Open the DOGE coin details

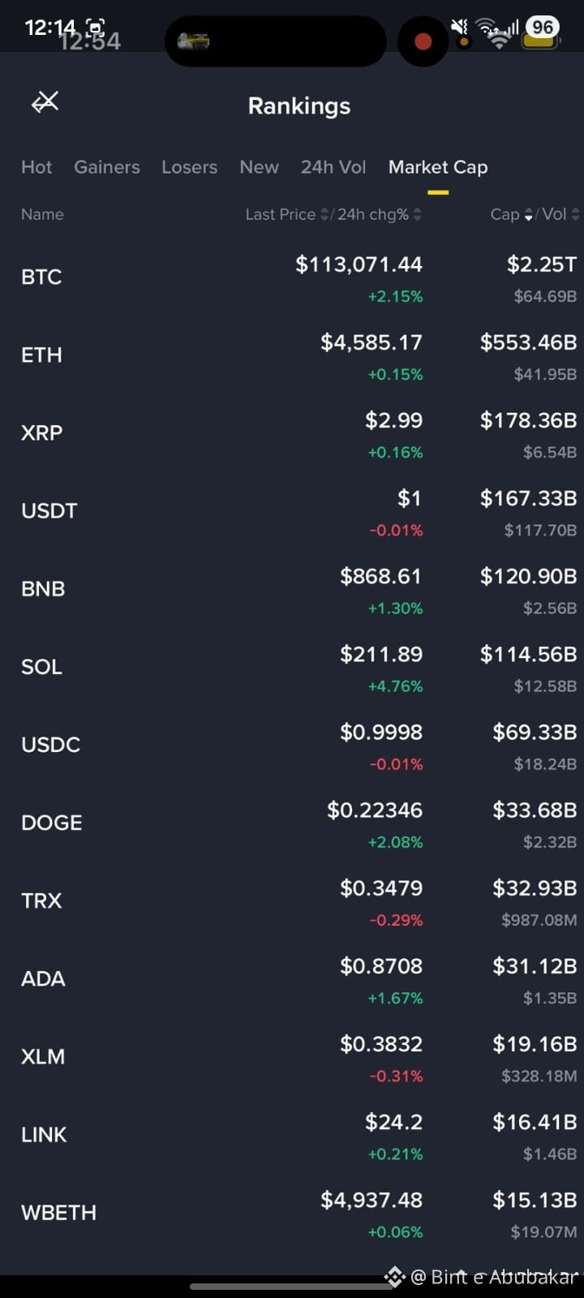coord(292,823)
